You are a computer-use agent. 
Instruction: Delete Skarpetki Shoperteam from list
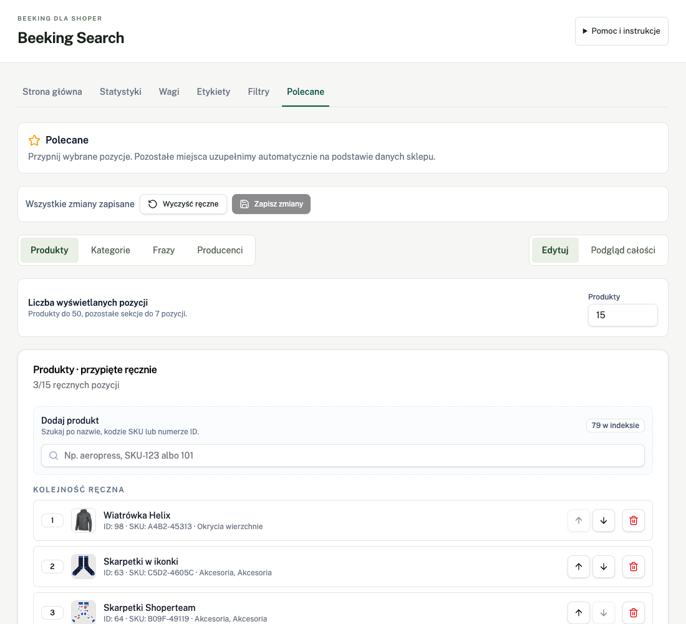[633, 613]
